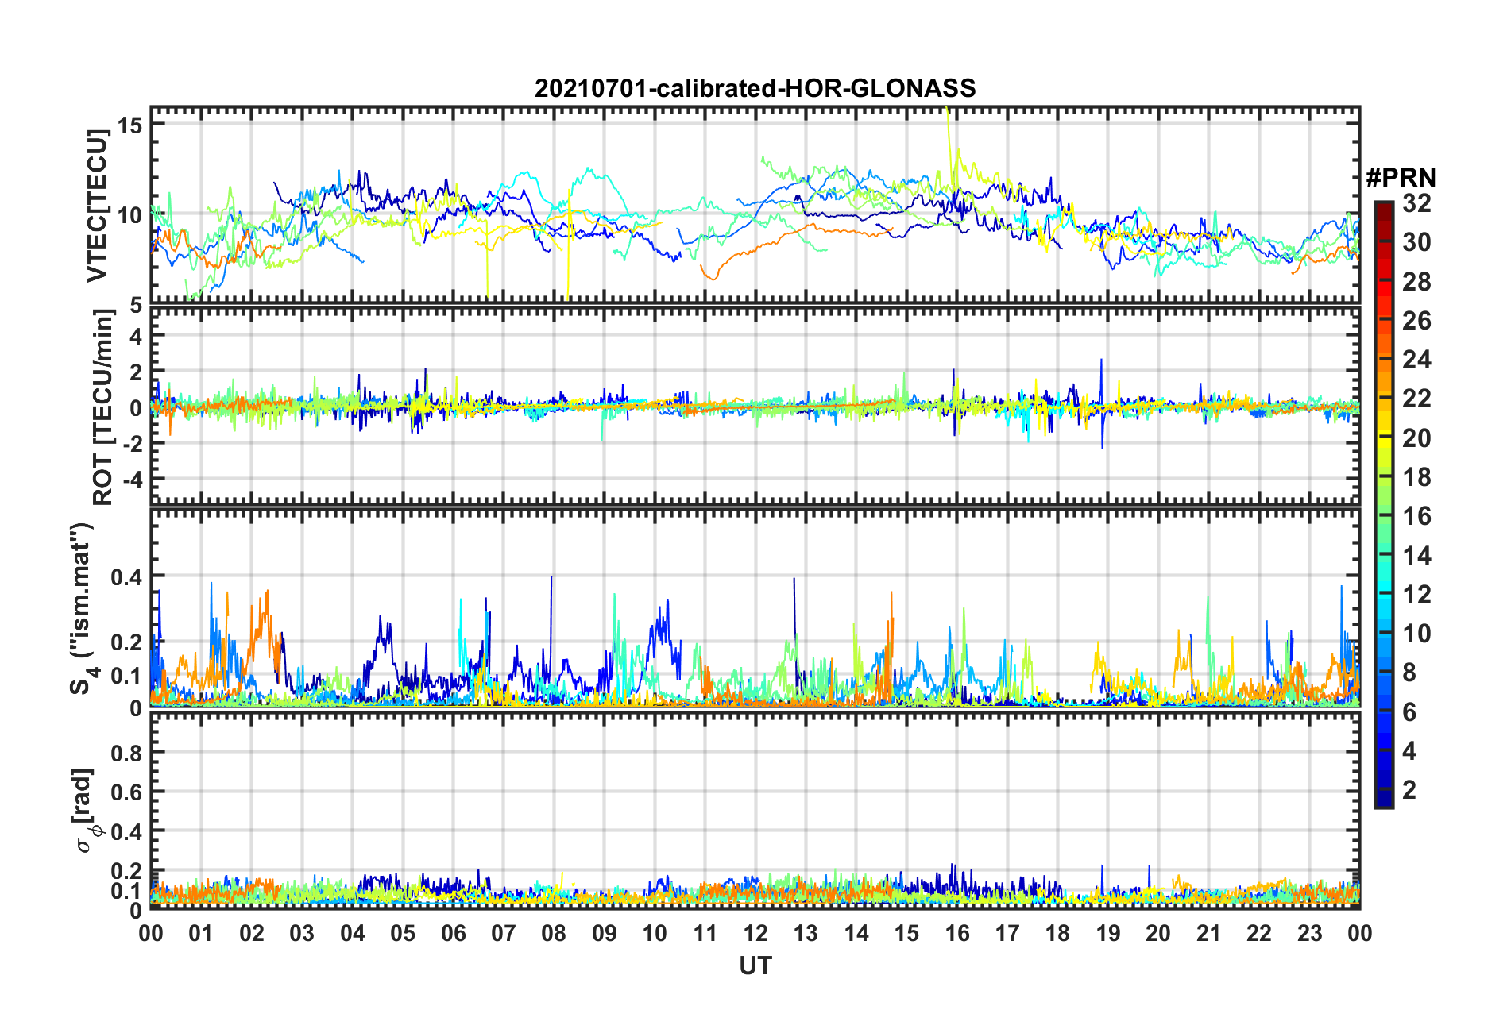Click x-axis tick label 09
This screenshot has width=1511, height=1010.
coord(605,933)
